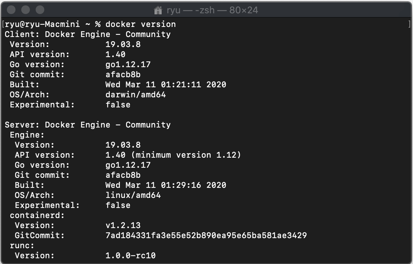Click Engine Experimental value false

pos(118,205)
